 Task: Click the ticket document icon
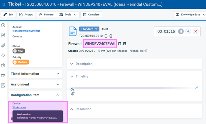(x=73, y=31)
